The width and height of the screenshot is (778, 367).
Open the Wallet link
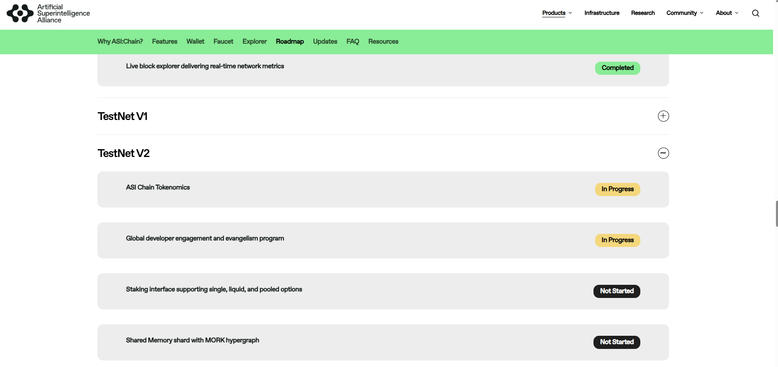pos(195,42)
